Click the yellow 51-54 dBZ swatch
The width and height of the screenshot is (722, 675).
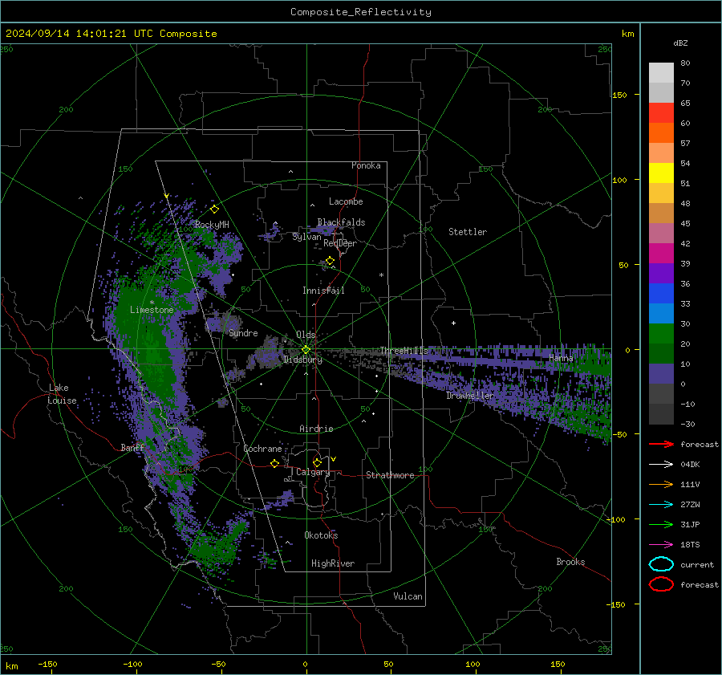(x=661, y=173)
